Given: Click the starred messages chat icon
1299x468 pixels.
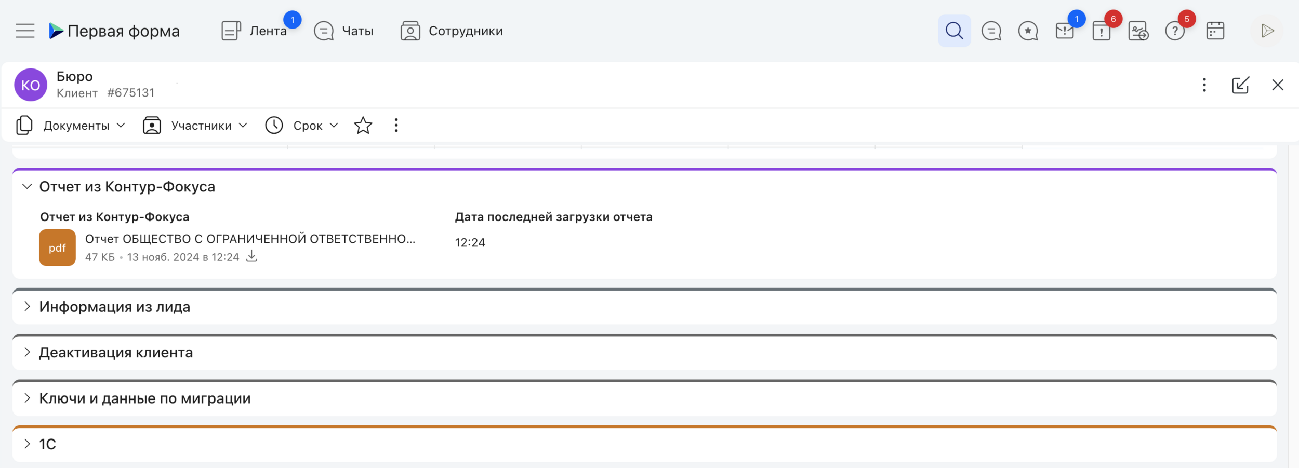Looking at the screenshot, I should [1028, 31].
